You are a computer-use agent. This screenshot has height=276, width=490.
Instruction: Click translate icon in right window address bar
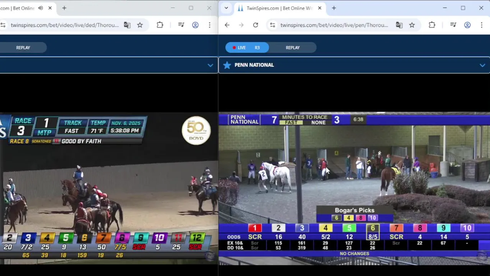click(399, 25)
